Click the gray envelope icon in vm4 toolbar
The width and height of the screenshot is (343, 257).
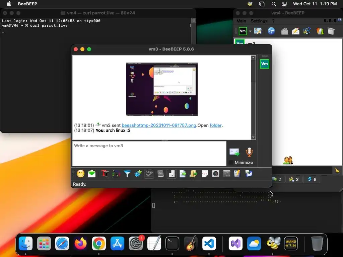[284, 31]
